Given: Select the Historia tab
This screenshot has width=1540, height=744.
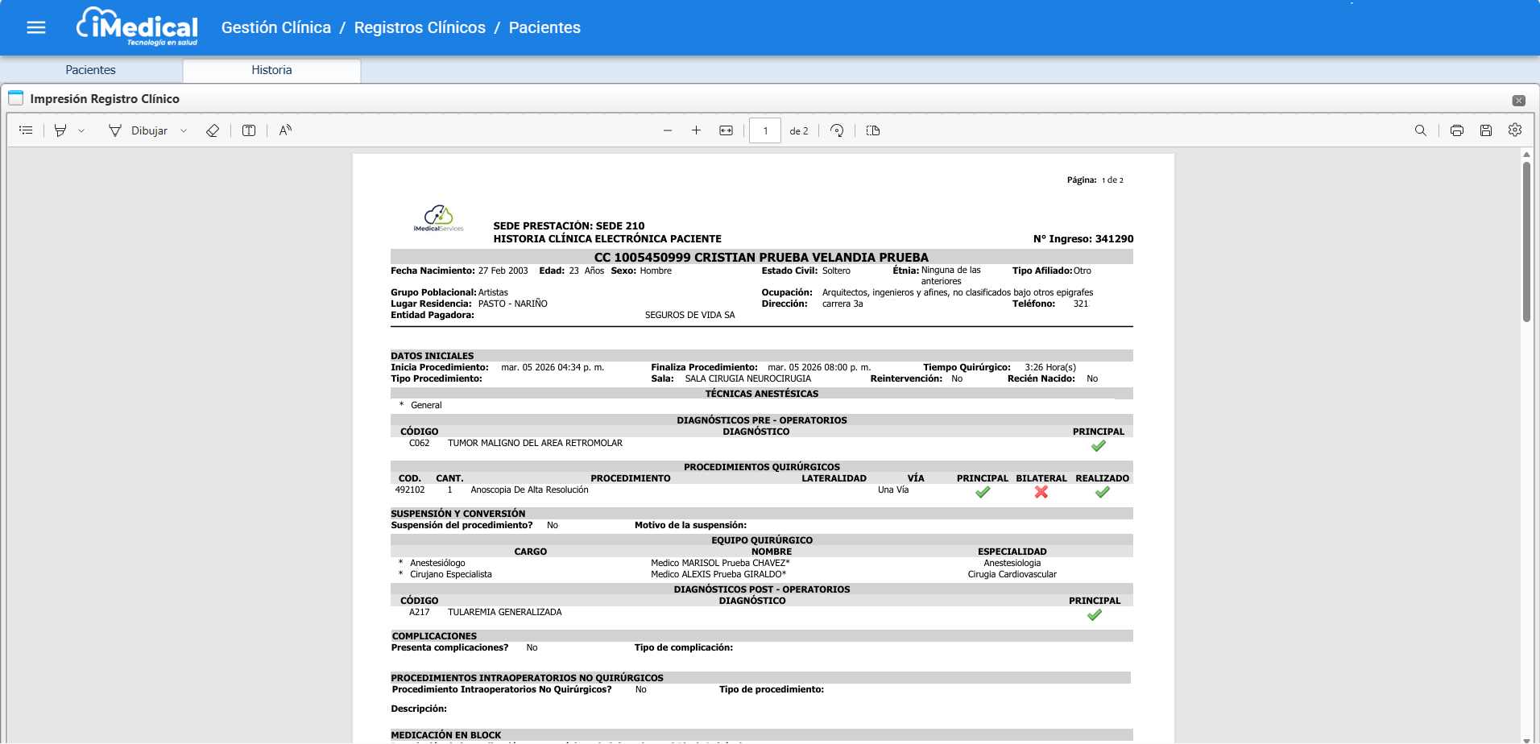Looking at the screenshot, I should coord(271,70).
